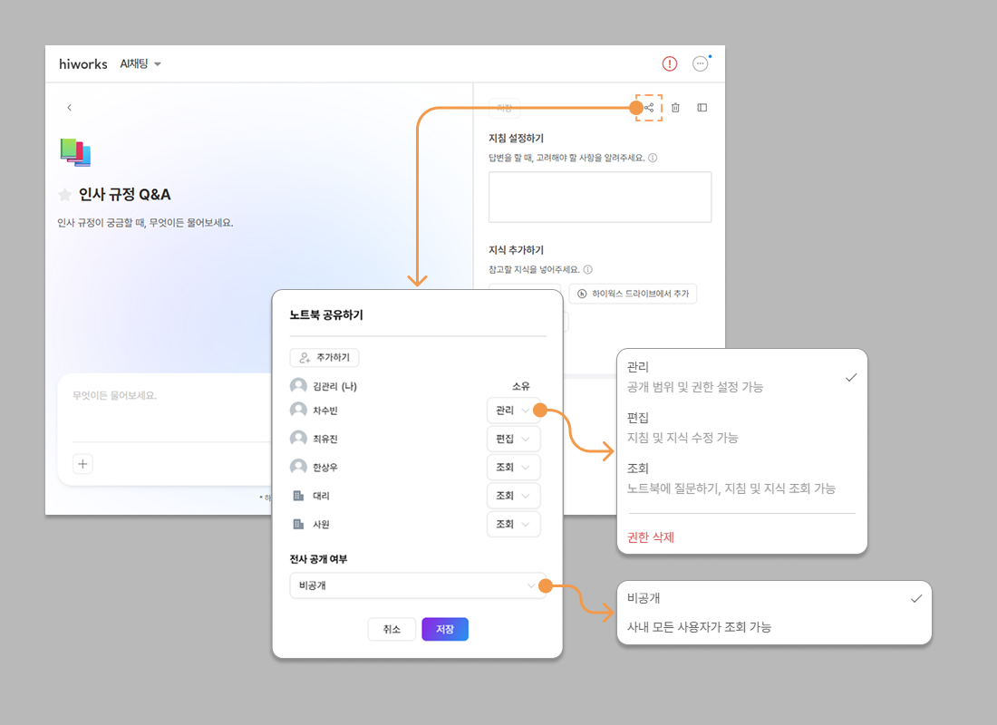Viewport: 997px width, 725px height.
Task: Click the 지침 설정하기 text area
Action: [599, 197]
